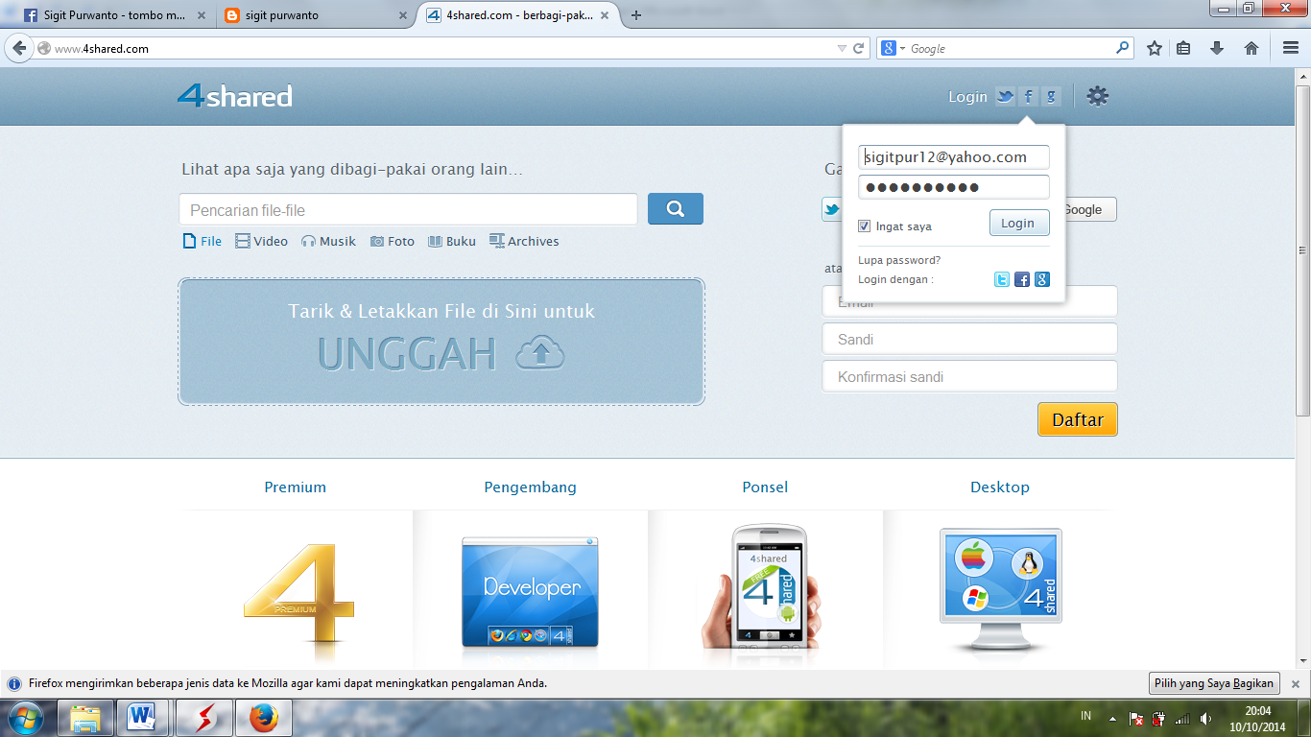Click Login text in header
1311x737 pixels.
(967, 96)
